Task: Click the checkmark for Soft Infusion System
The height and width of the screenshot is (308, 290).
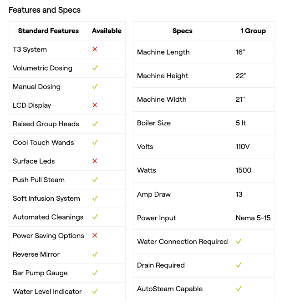Action: [x=95, y=198]
